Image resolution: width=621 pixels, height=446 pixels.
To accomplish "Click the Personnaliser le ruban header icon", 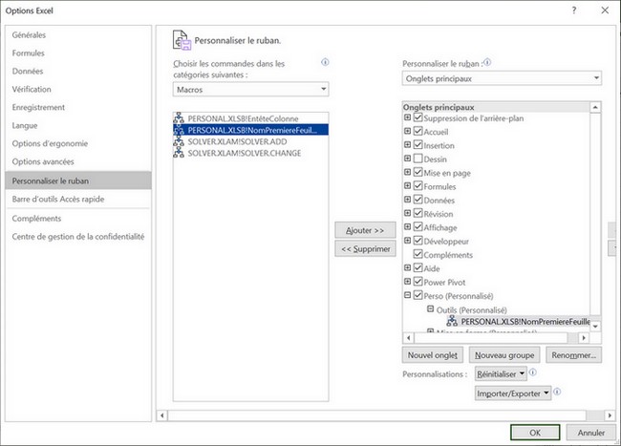I will coord(182,40).
